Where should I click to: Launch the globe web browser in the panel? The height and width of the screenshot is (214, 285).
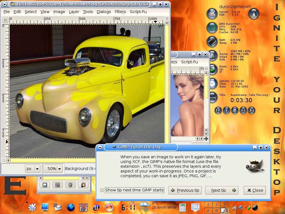click(x=71, y=207)
